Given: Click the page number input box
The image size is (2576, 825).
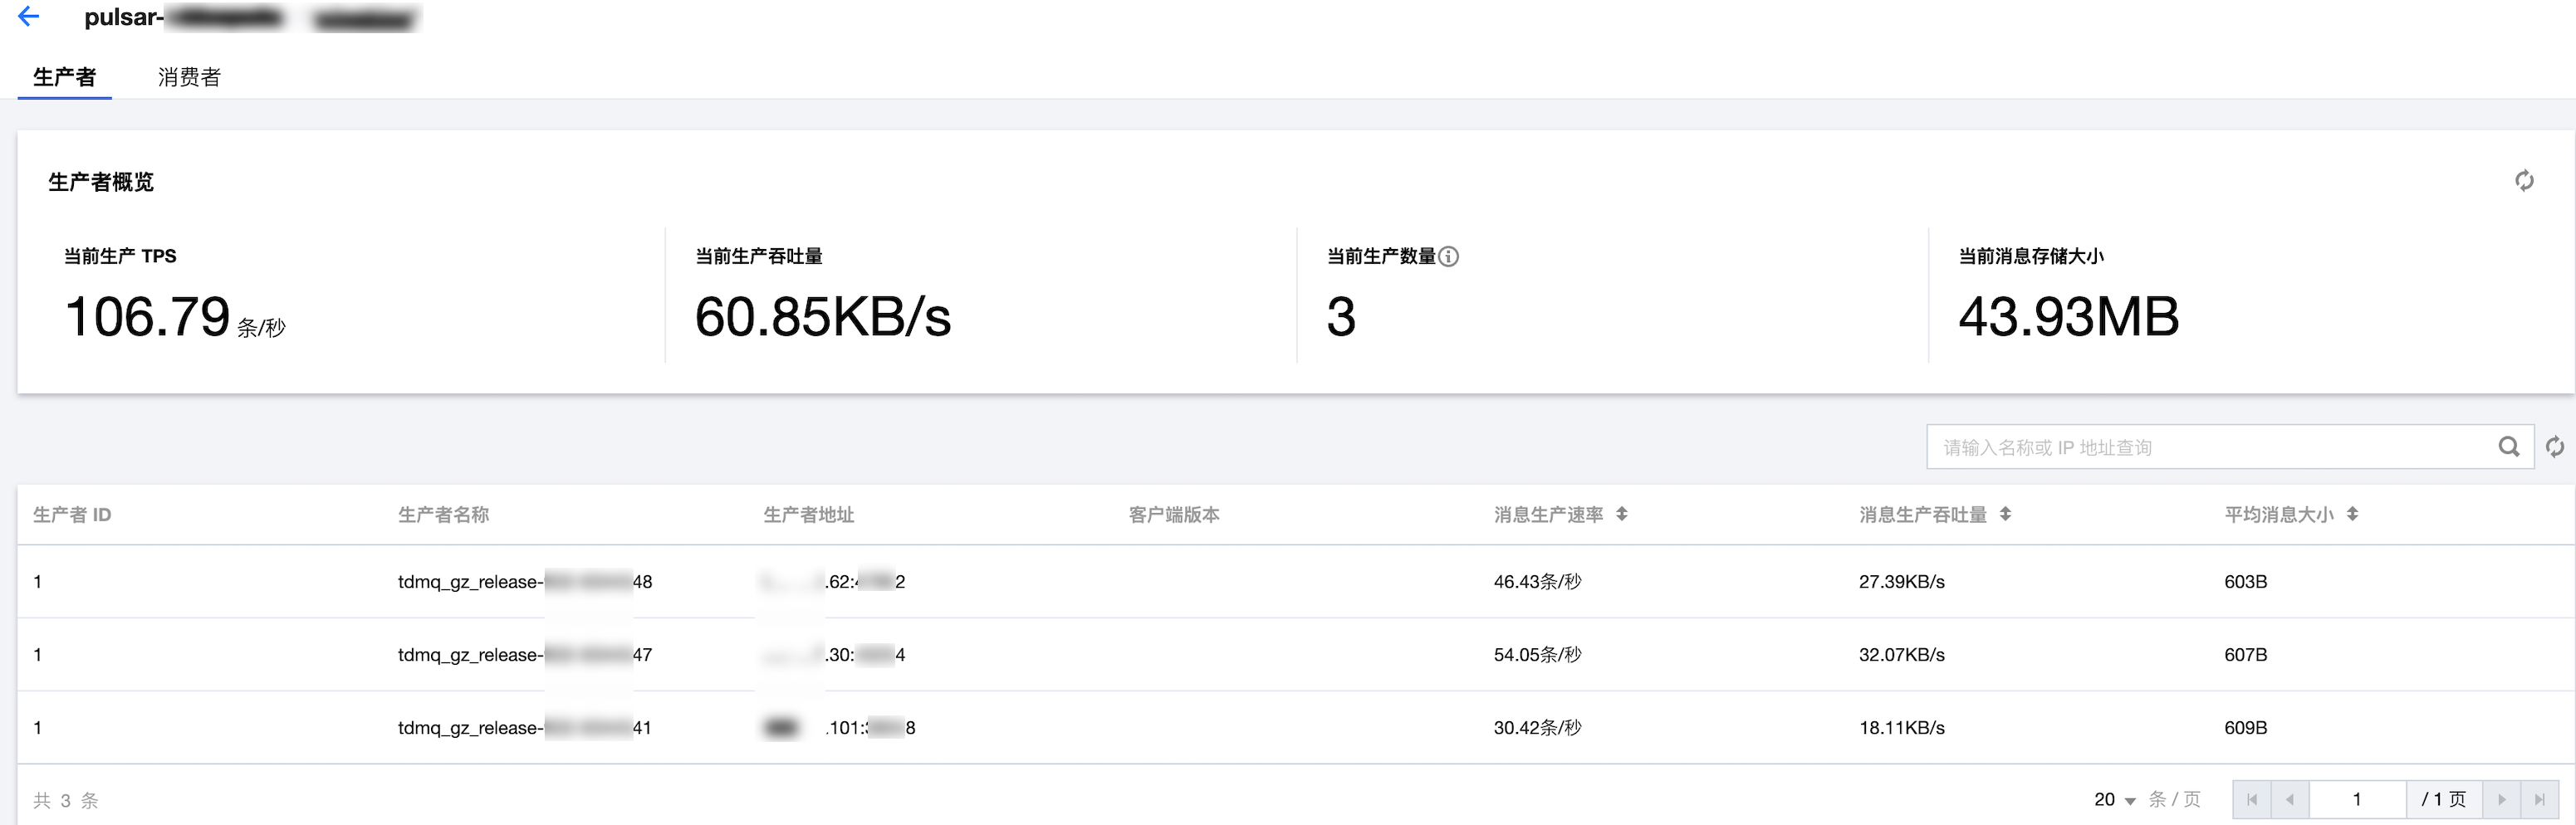Looking at the screenshot, I should pos(2356,800).
